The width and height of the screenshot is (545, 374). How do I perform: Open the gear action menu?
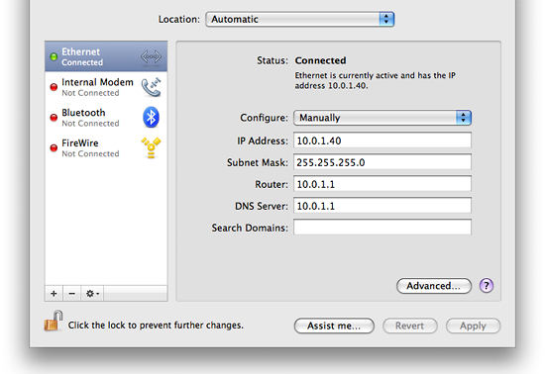[92, 294]
